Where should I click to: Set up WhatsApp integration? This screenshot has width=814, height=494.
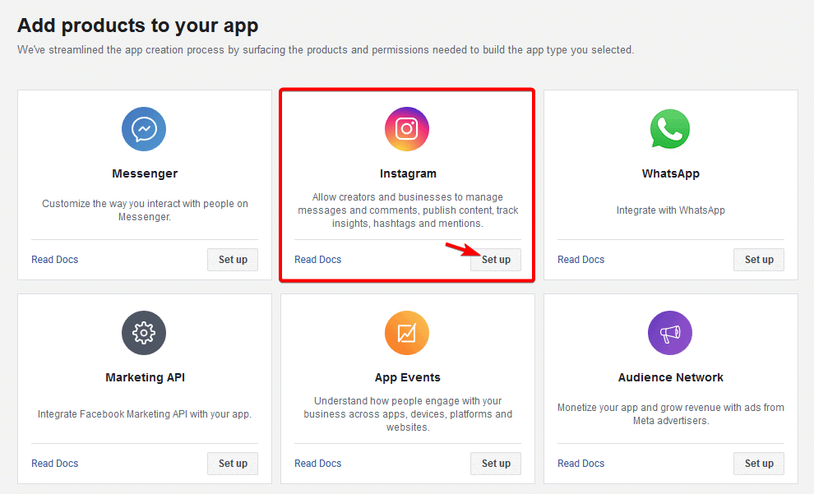click(758, 259)
